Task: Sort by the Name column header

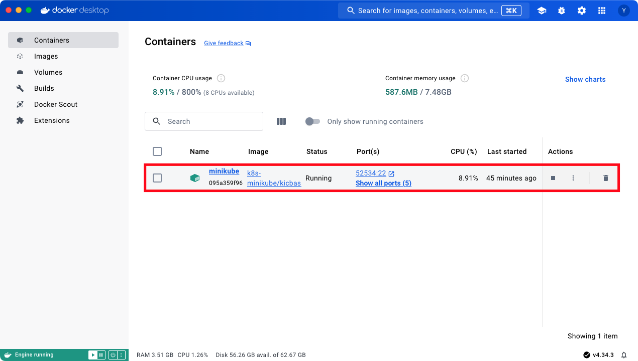Action: pyautogui.click(x=199, y=151)
